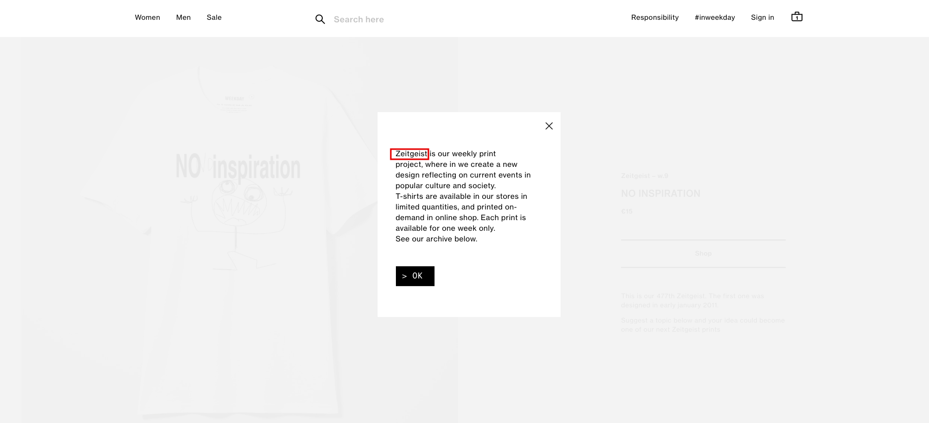This screenshot has width=929, height=423.
Task: Click the search magnifying glass icon
Action: 320,19
